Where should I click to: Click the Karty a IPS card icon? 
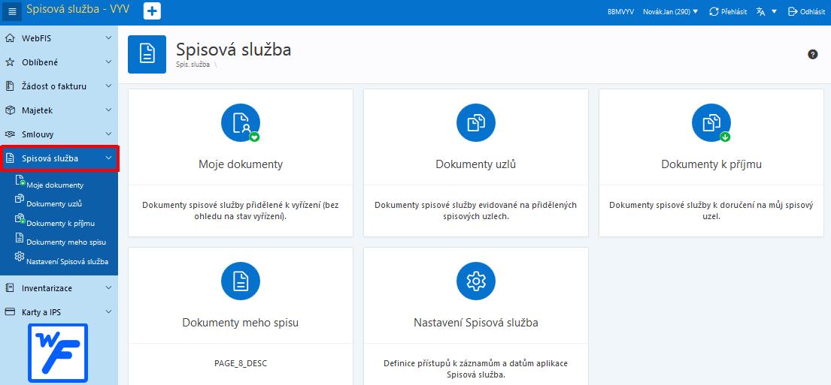tap(10, 312)
